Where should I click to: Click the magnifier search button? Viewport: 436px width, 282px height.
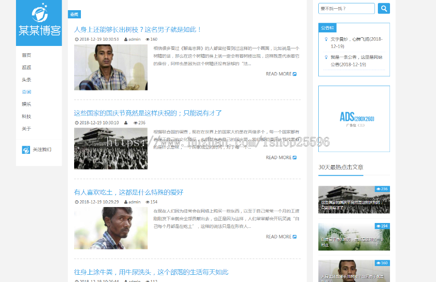click(x=384, y=8)
